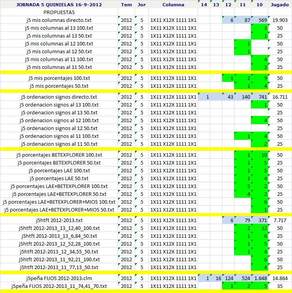Select green '10' in BETEXPLORER 100 row
292x293 pixels.
coord(260,155)
